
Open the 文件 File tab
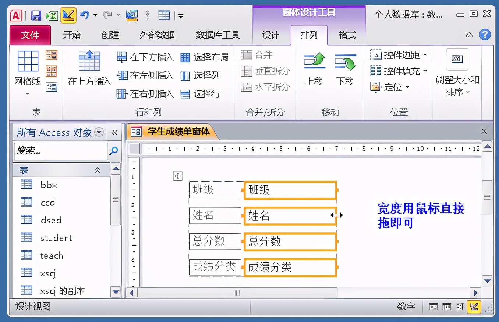[30, 35]
